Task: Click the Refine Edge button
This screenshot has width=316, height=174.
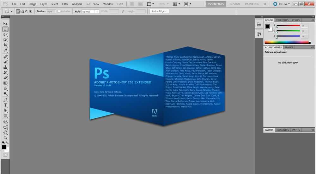Action: [160, 11]
